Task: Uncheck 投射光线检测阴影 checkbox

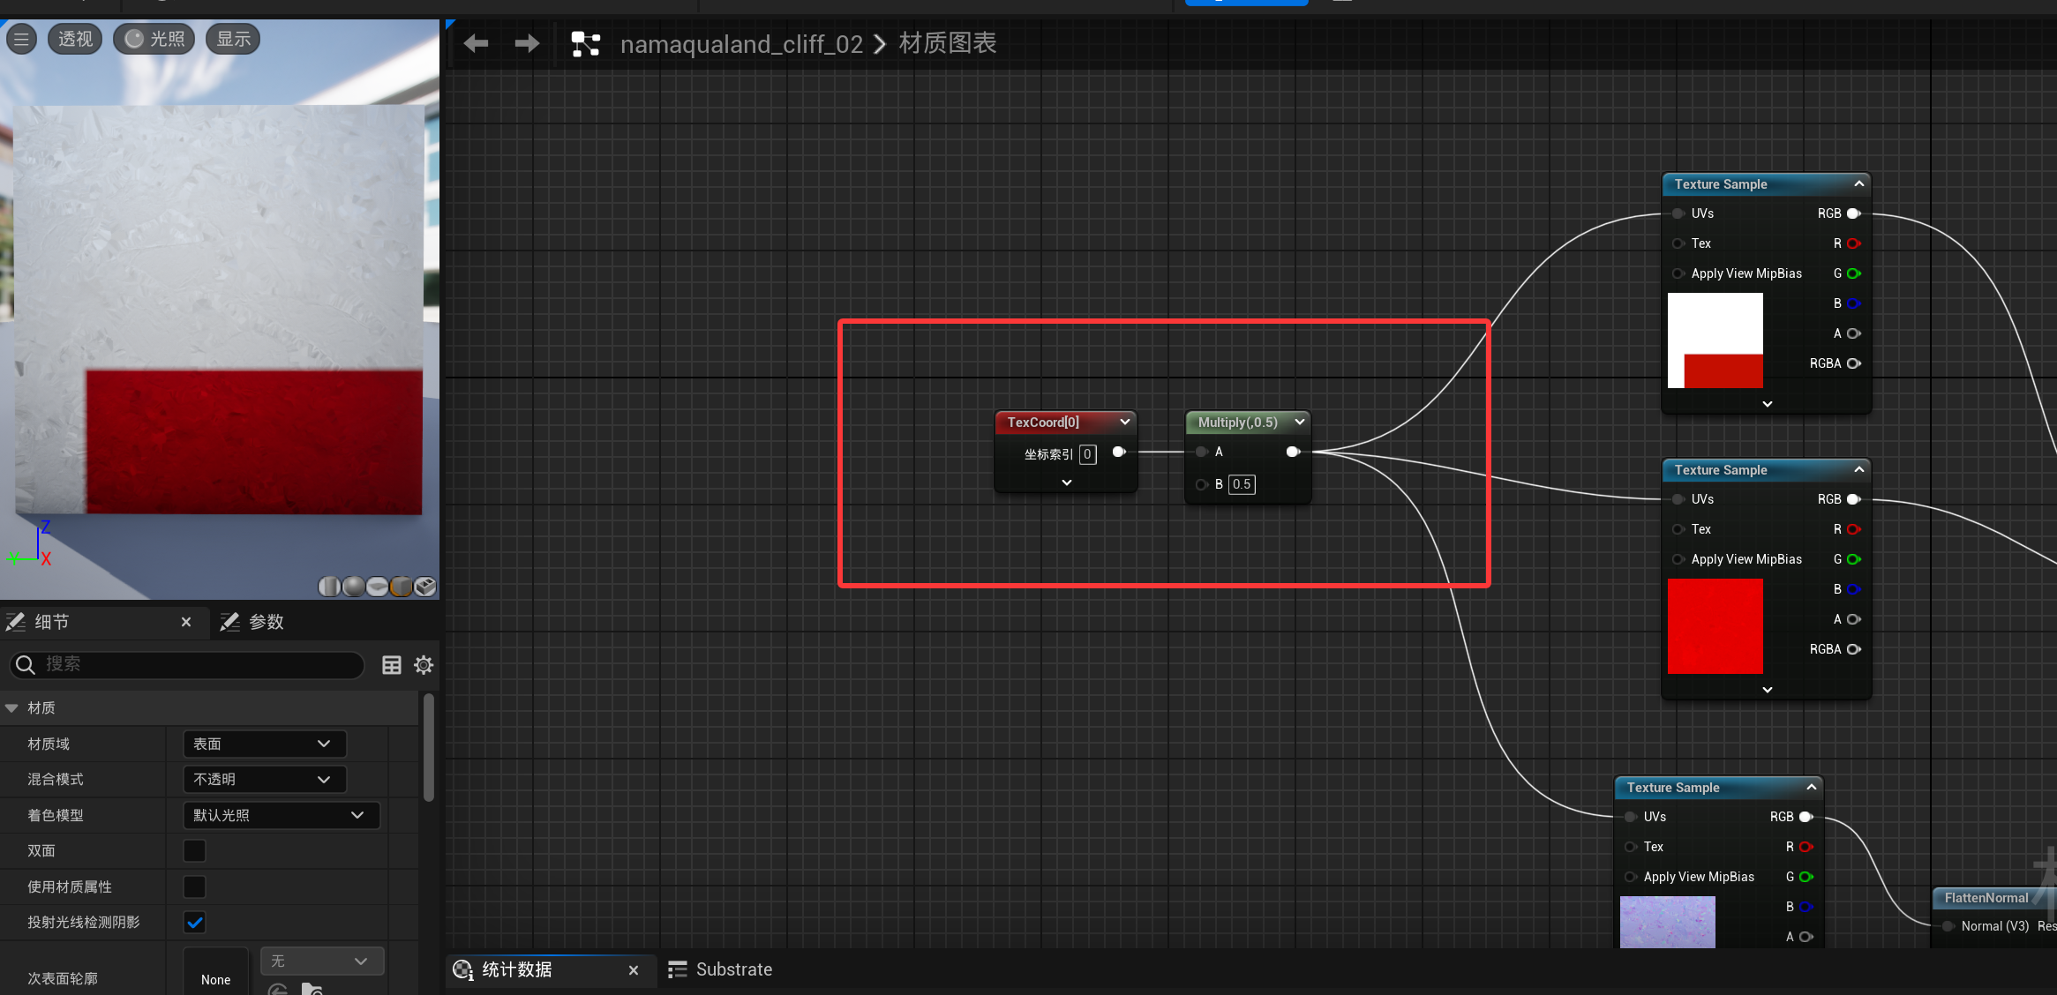Action: [x=194, y=923]
